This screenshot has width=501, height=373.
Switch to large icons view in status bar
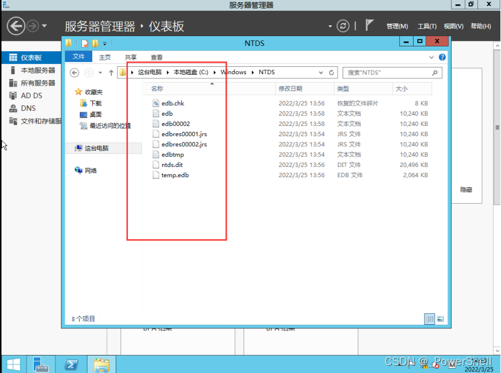click(x=440, y=319)
